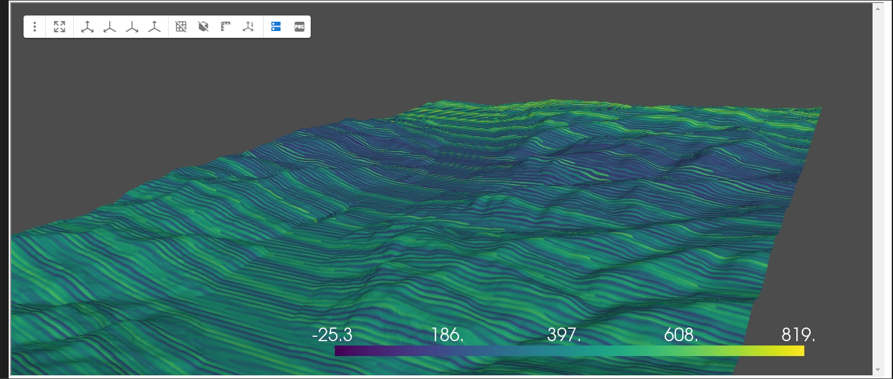Click the blue legend display control
Screen dimensions: 893x379
[x=276, y=27]
